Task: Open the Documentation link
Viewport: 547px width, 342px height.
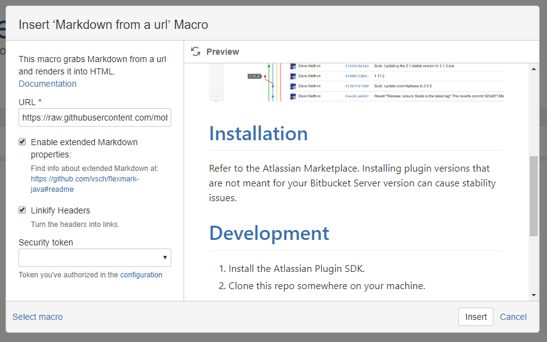Action: [47, 84]
